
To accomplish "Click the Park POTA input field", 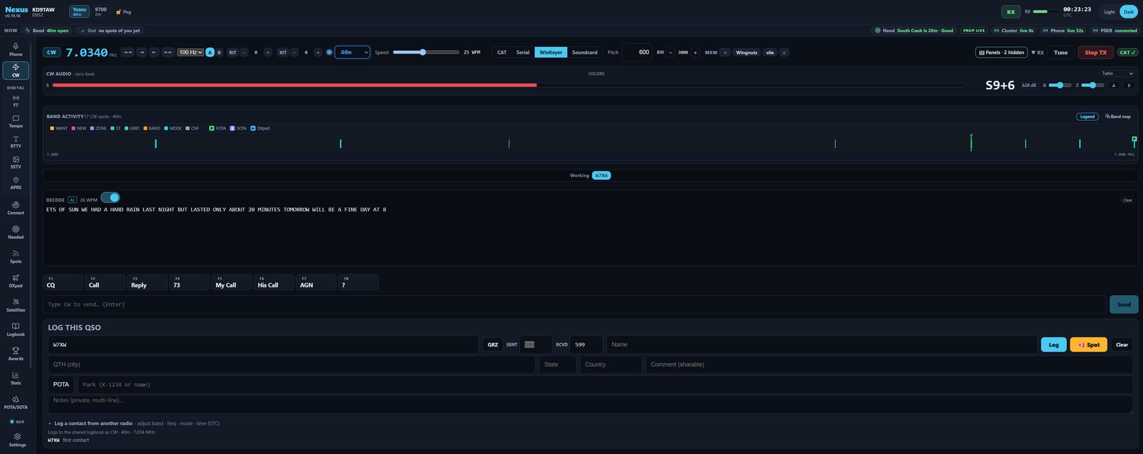I will 605,384.
